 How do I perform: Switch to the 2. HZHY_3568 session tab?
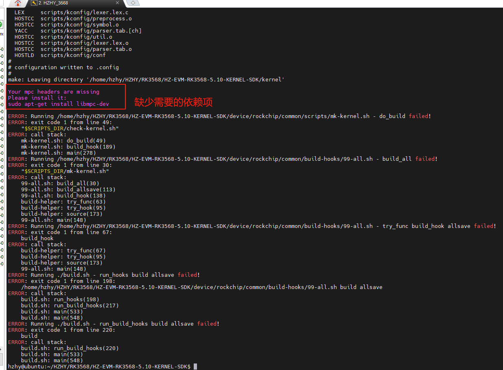(53, 3)
